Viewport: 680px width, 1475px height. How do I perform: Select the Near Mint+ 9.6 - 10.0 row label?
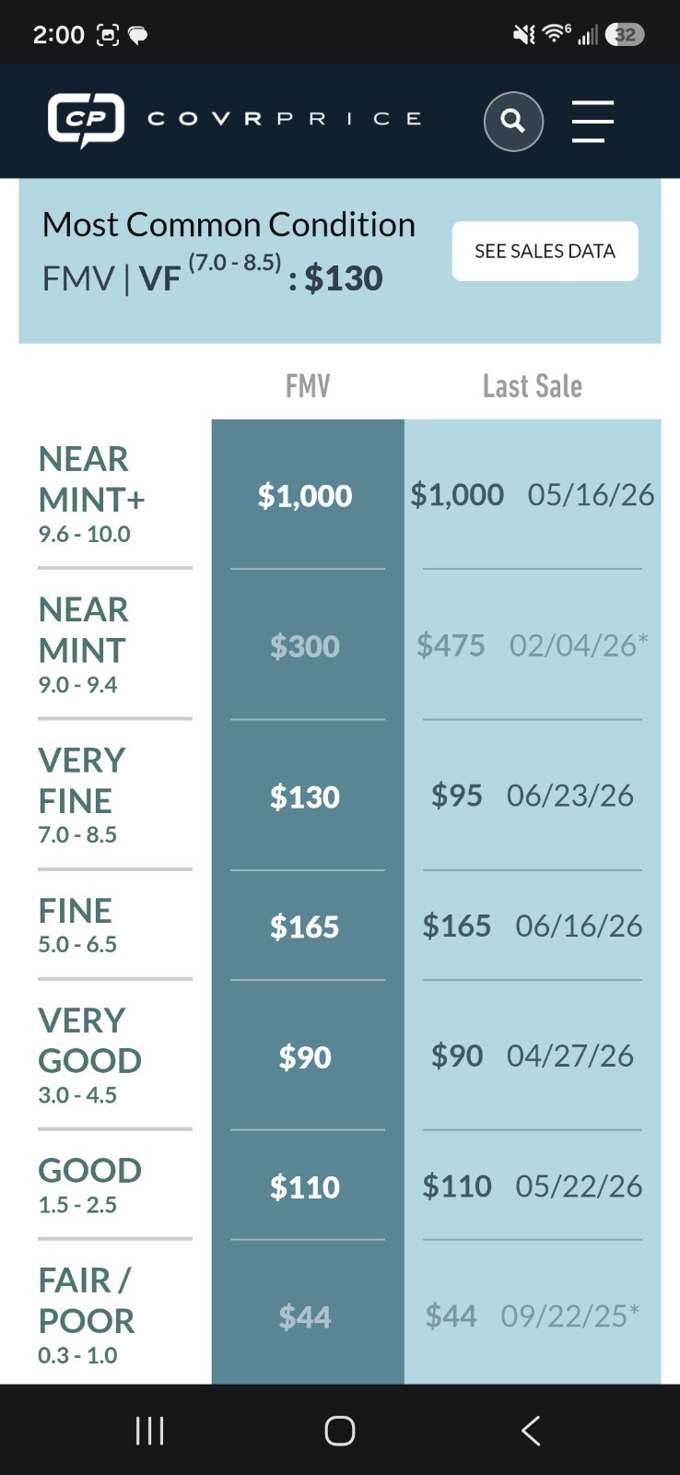92,494
